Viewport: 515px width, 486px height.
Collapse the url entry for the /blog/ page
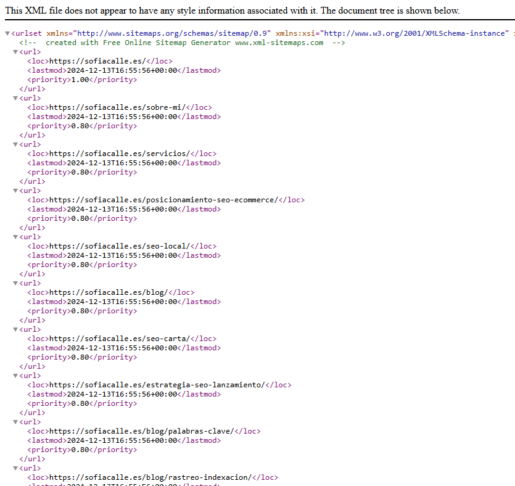point(15,283)
